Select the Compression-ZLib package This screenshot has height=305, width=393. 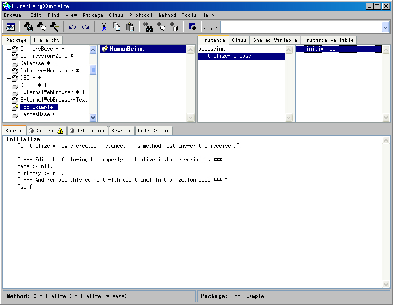pos(47,56)
